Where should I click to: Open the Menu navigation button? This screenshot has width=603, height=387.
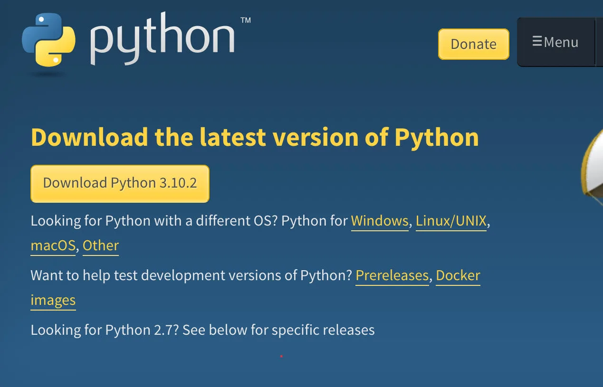coord(555,42)
